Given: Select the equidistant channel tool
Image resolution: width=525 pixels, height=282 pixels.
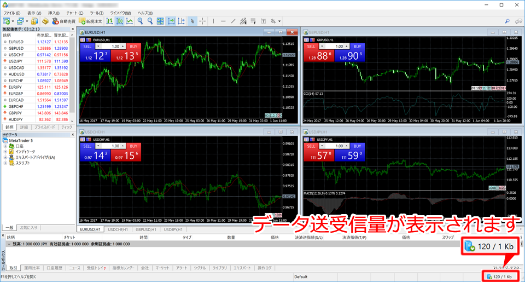Looking at the screenshot, I should pos(243,21).
